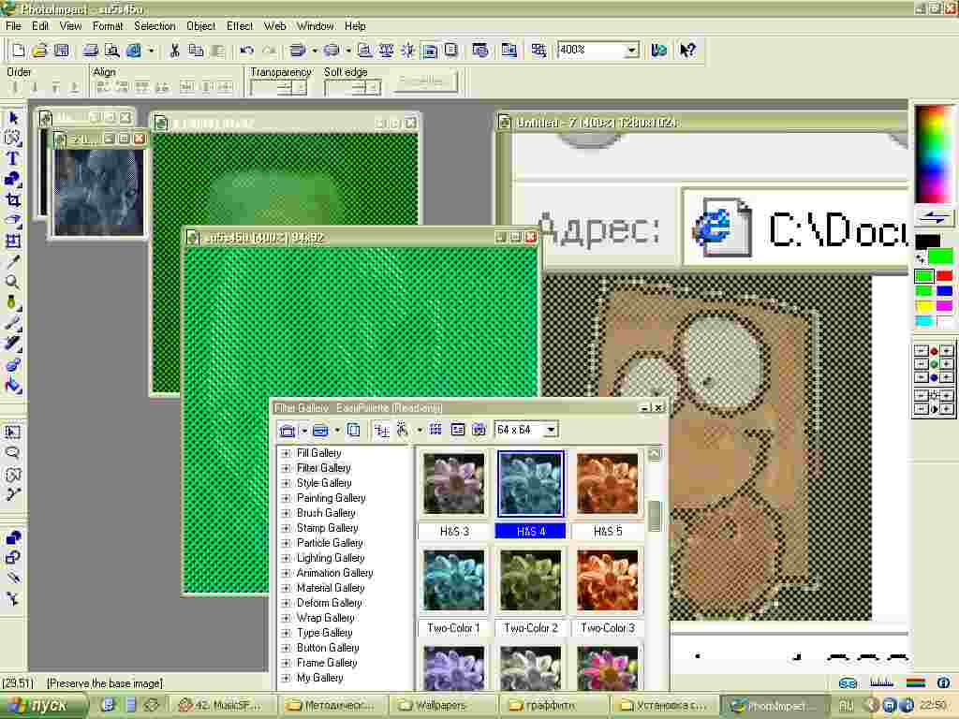Select the Bucket Fill tool
Viewport: 959px width, 719px height.
coord(13,386)
